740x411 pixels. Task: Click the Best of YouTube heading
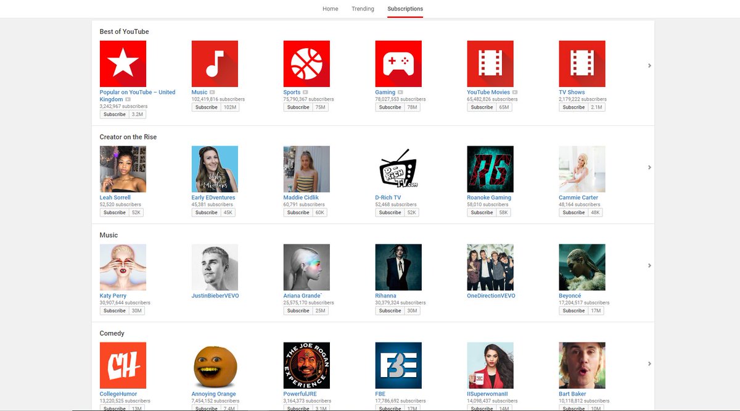(x=125, y=31)
